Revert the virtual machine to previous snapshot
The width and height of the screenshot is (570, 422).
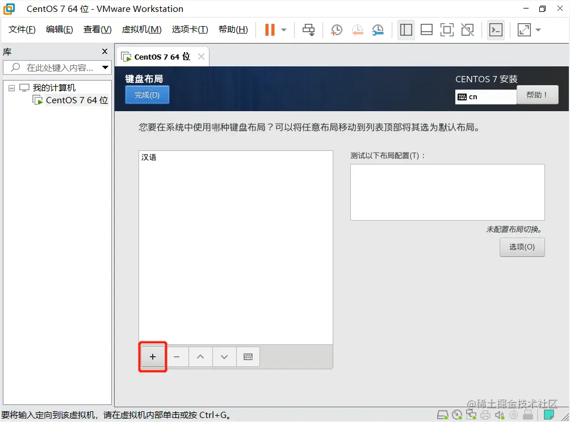pyautogui.click(x=357, y=30)
